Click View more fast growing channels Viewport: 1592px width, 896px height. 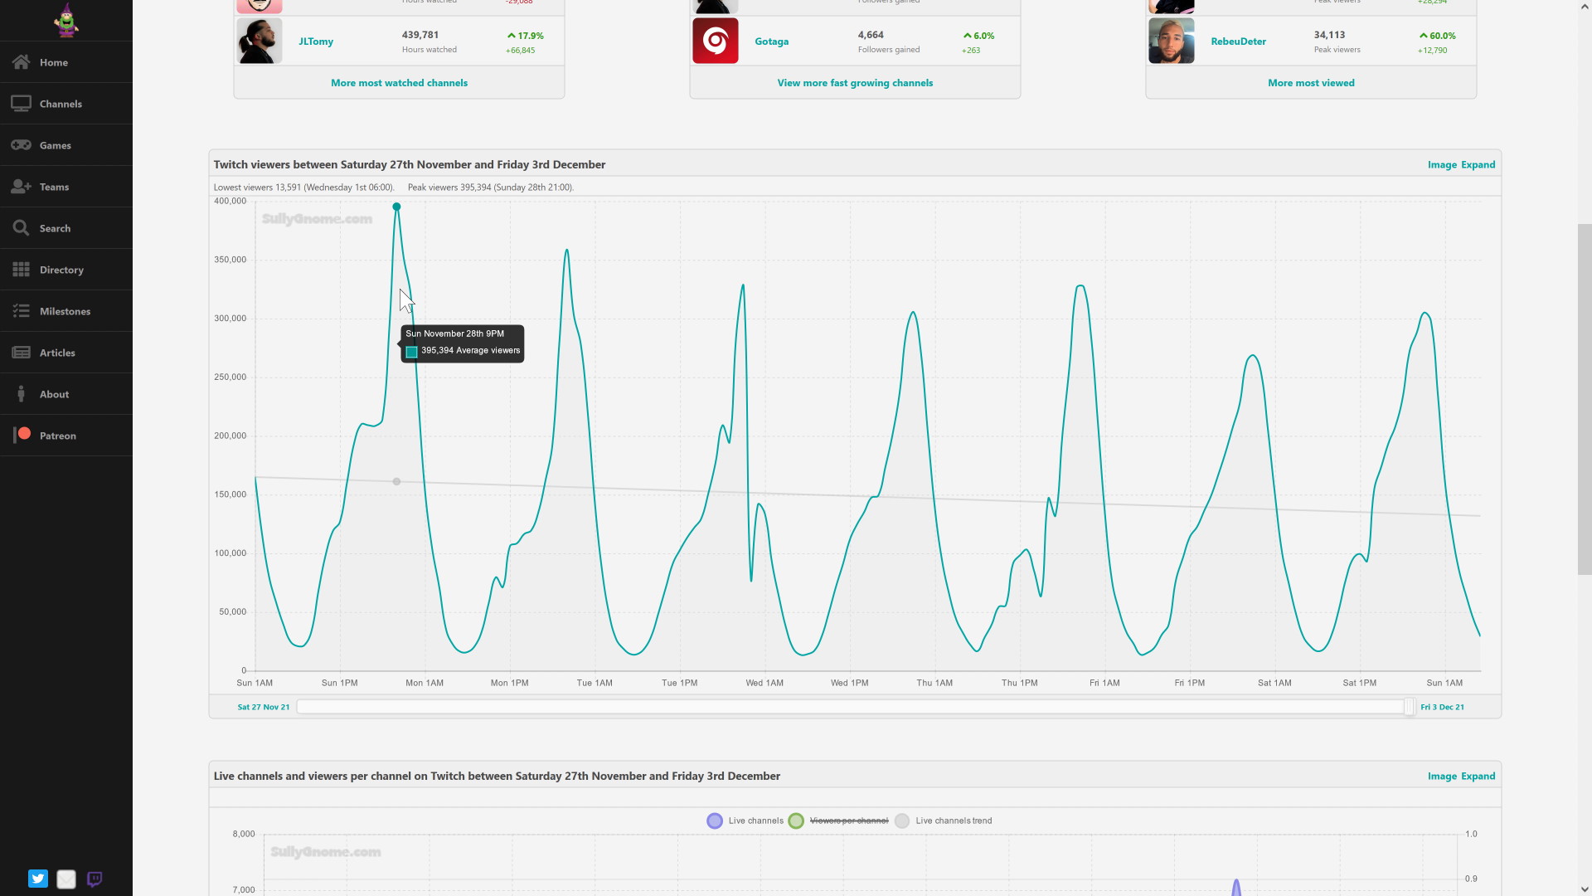coord(855,83)
